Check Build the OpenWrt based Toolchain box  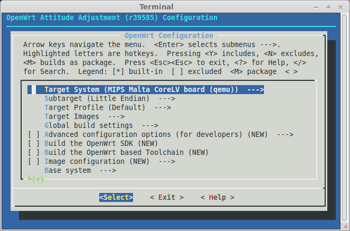tap(34, 152)
